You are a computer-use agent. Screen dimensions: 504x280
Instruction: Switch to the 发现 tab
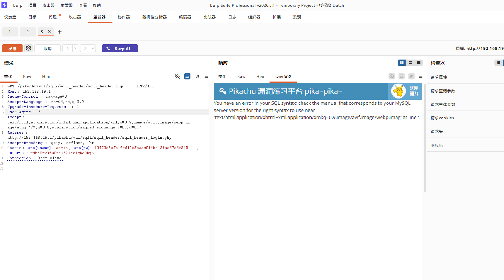(x=297, y=17)
